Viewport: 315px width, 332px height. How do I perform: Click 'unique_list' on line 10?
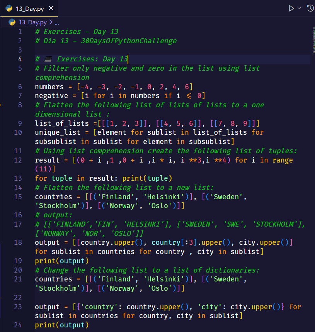coord(58,132)
